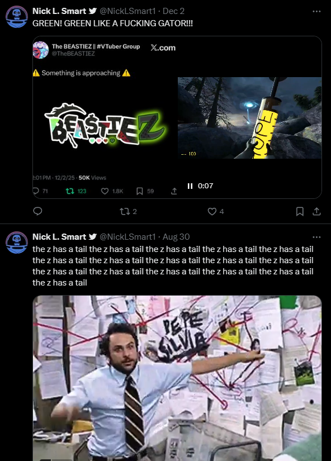Click the green 123 retweet icon in video

(x=70, y=191)
